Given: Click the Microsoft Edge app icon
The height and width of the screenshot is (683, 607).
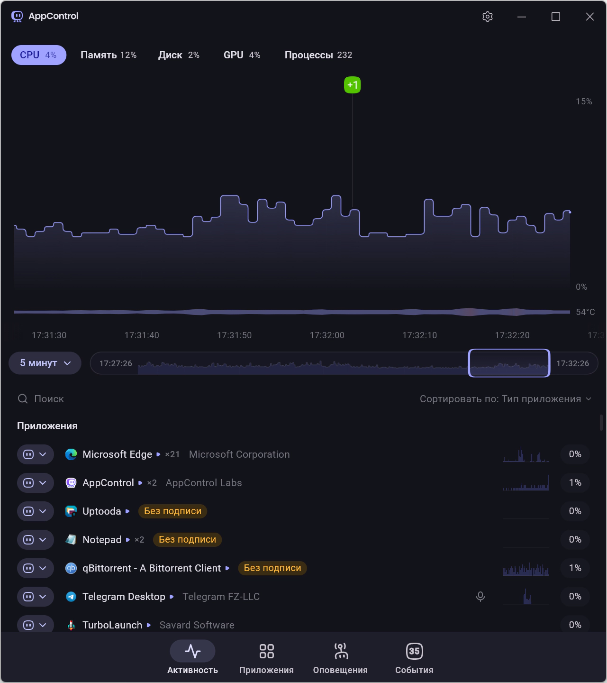Looking at the screenshot, I should tap(71, 454).
